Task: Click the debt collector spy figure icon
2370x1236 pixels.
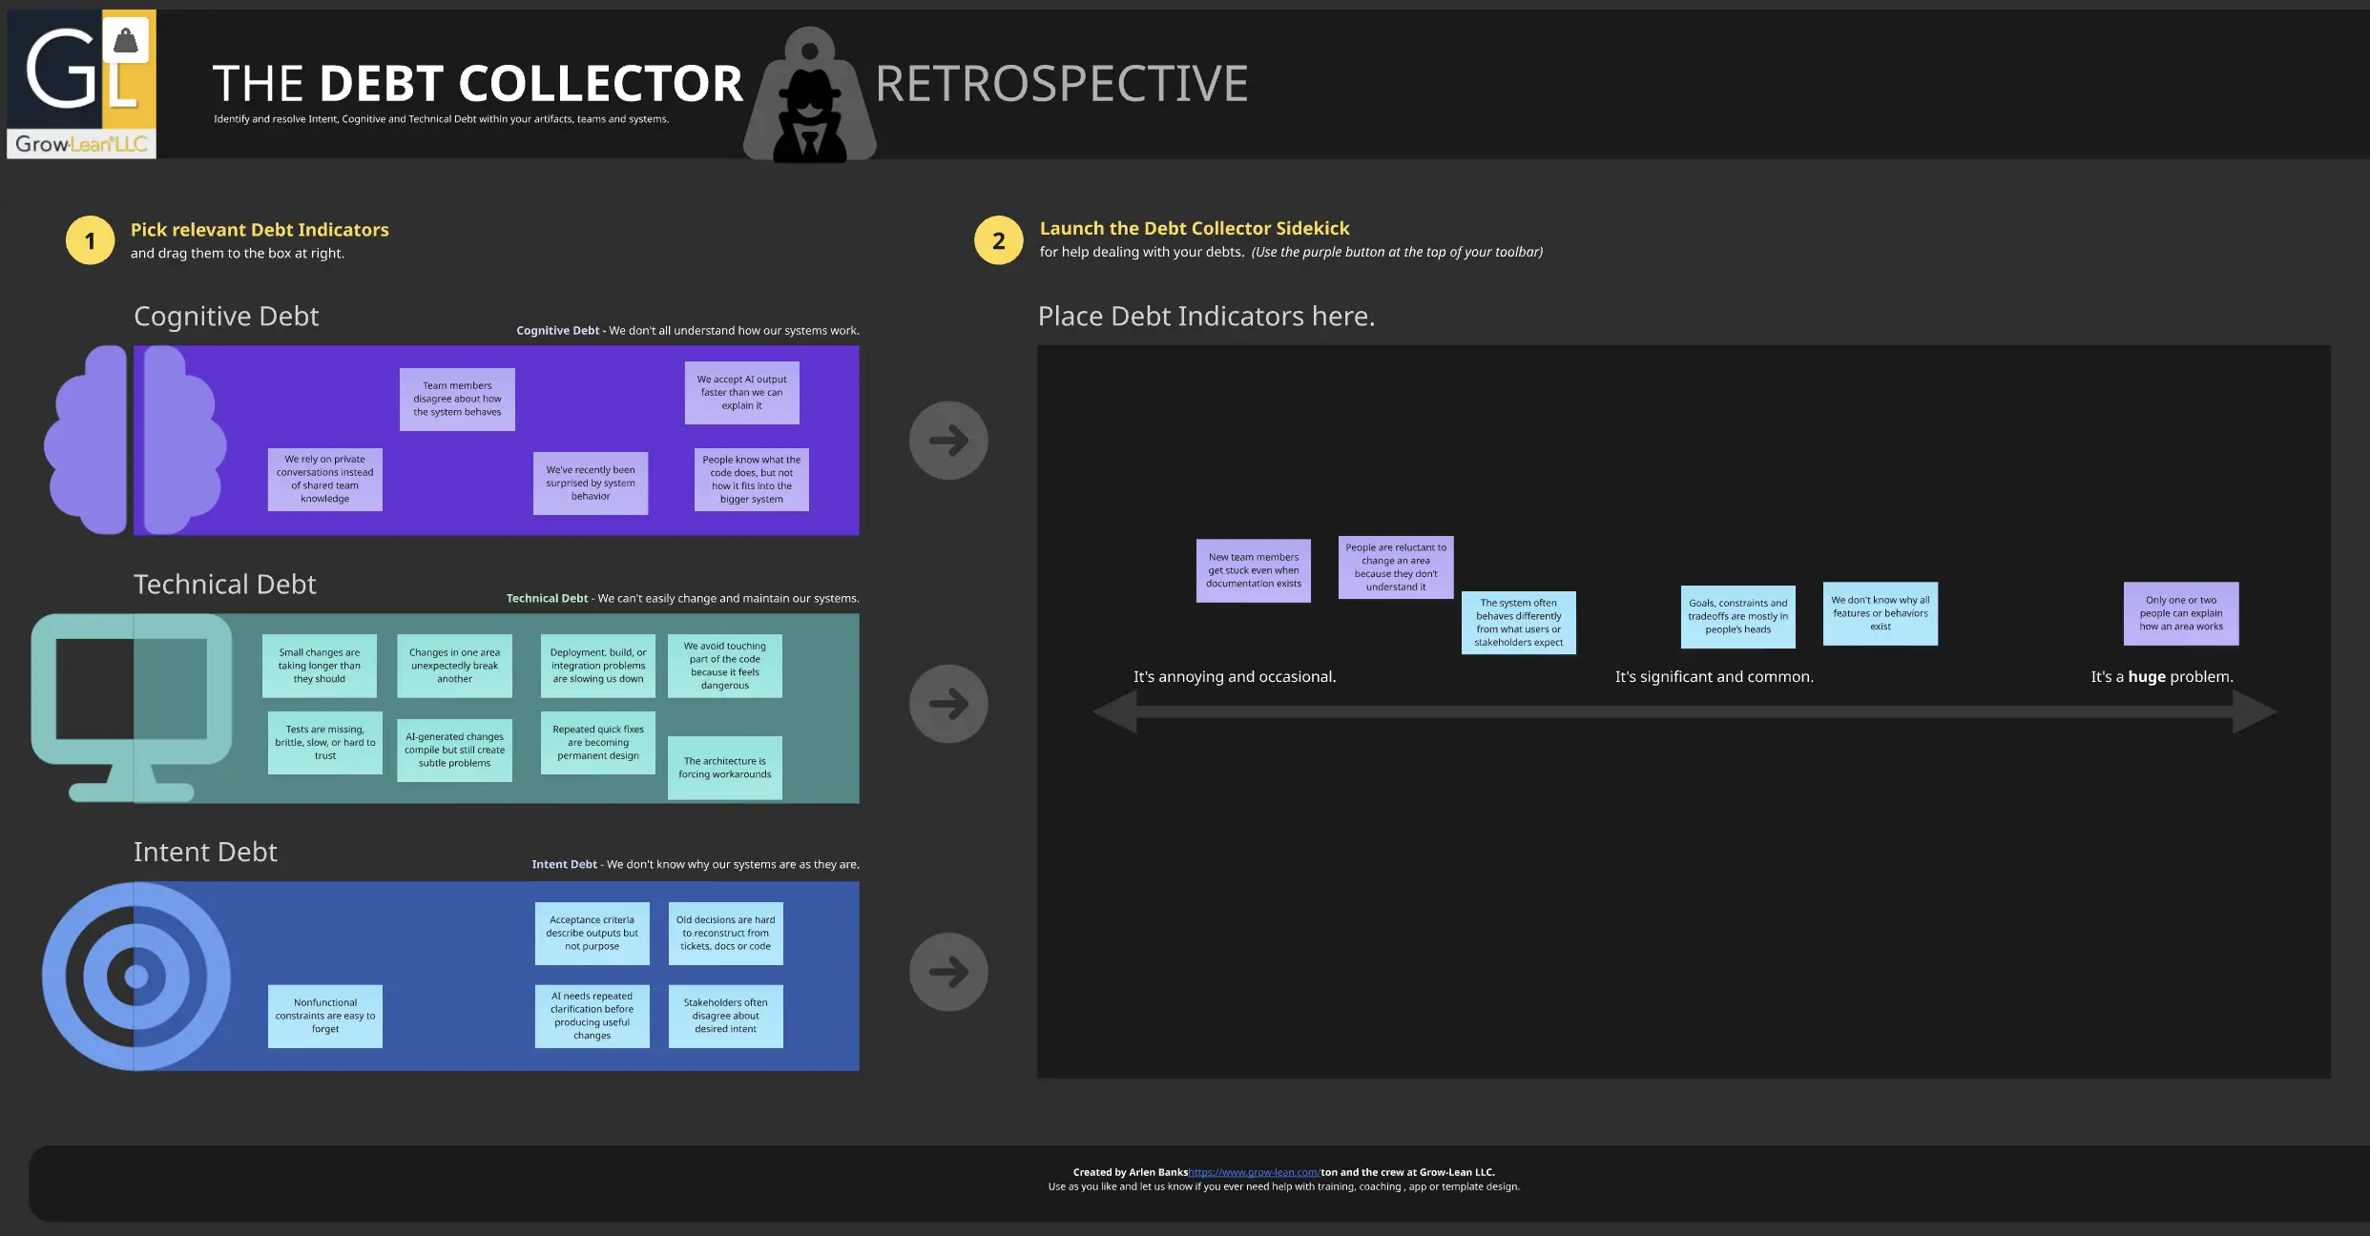Action: tap(810, 95)
